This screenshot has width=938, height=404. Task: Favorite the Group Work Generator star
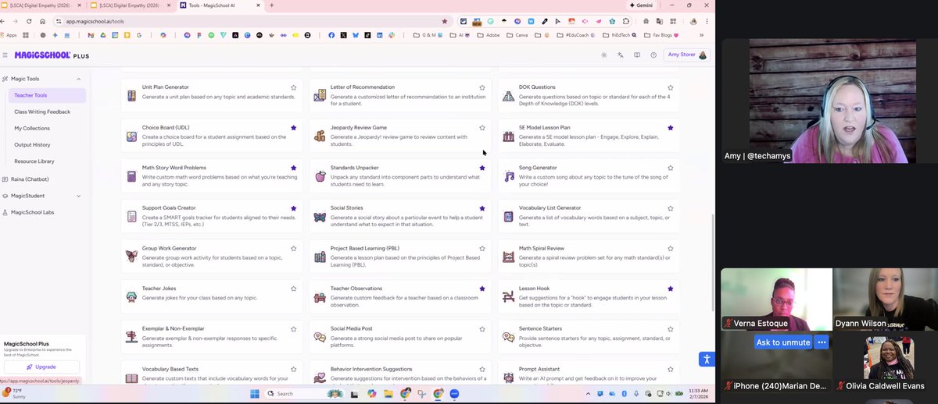click(294, 248)
